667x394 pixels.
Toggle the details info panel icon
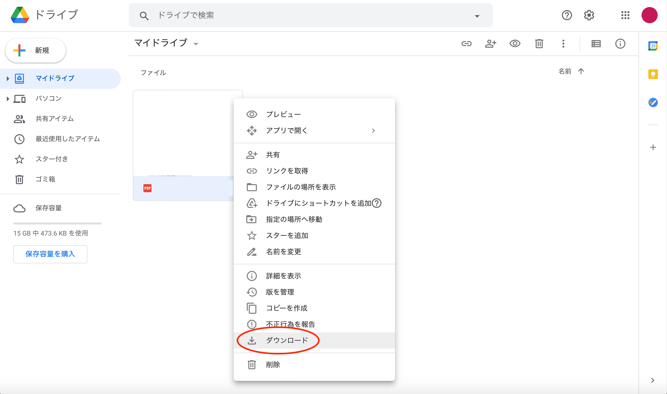tap(620, 44)
